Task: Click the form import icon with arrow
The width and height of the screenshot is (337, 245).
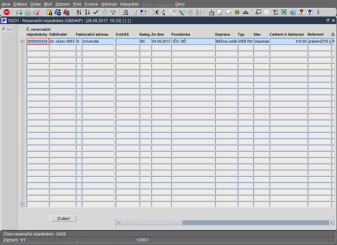Action: tap(211, 13)
